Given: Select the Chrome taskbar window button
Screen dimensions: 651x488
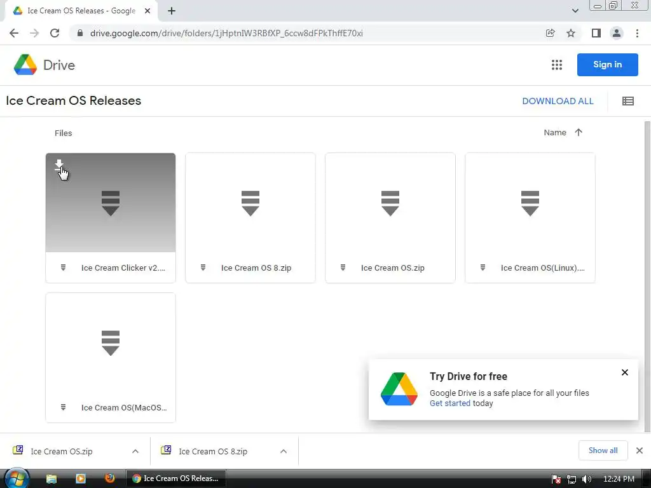Looking at the screenshot, I should 176,478.
